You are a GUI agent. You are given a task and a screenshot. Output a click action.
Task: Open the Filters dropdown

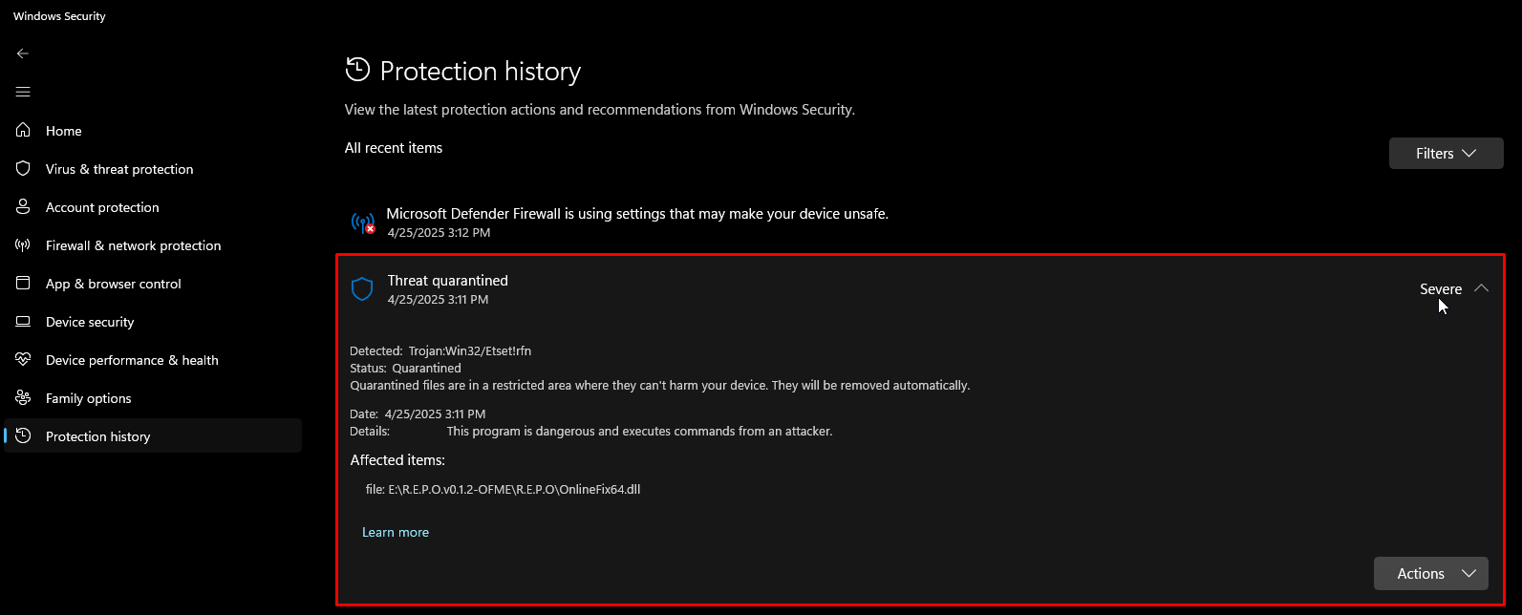(1446, 154)
